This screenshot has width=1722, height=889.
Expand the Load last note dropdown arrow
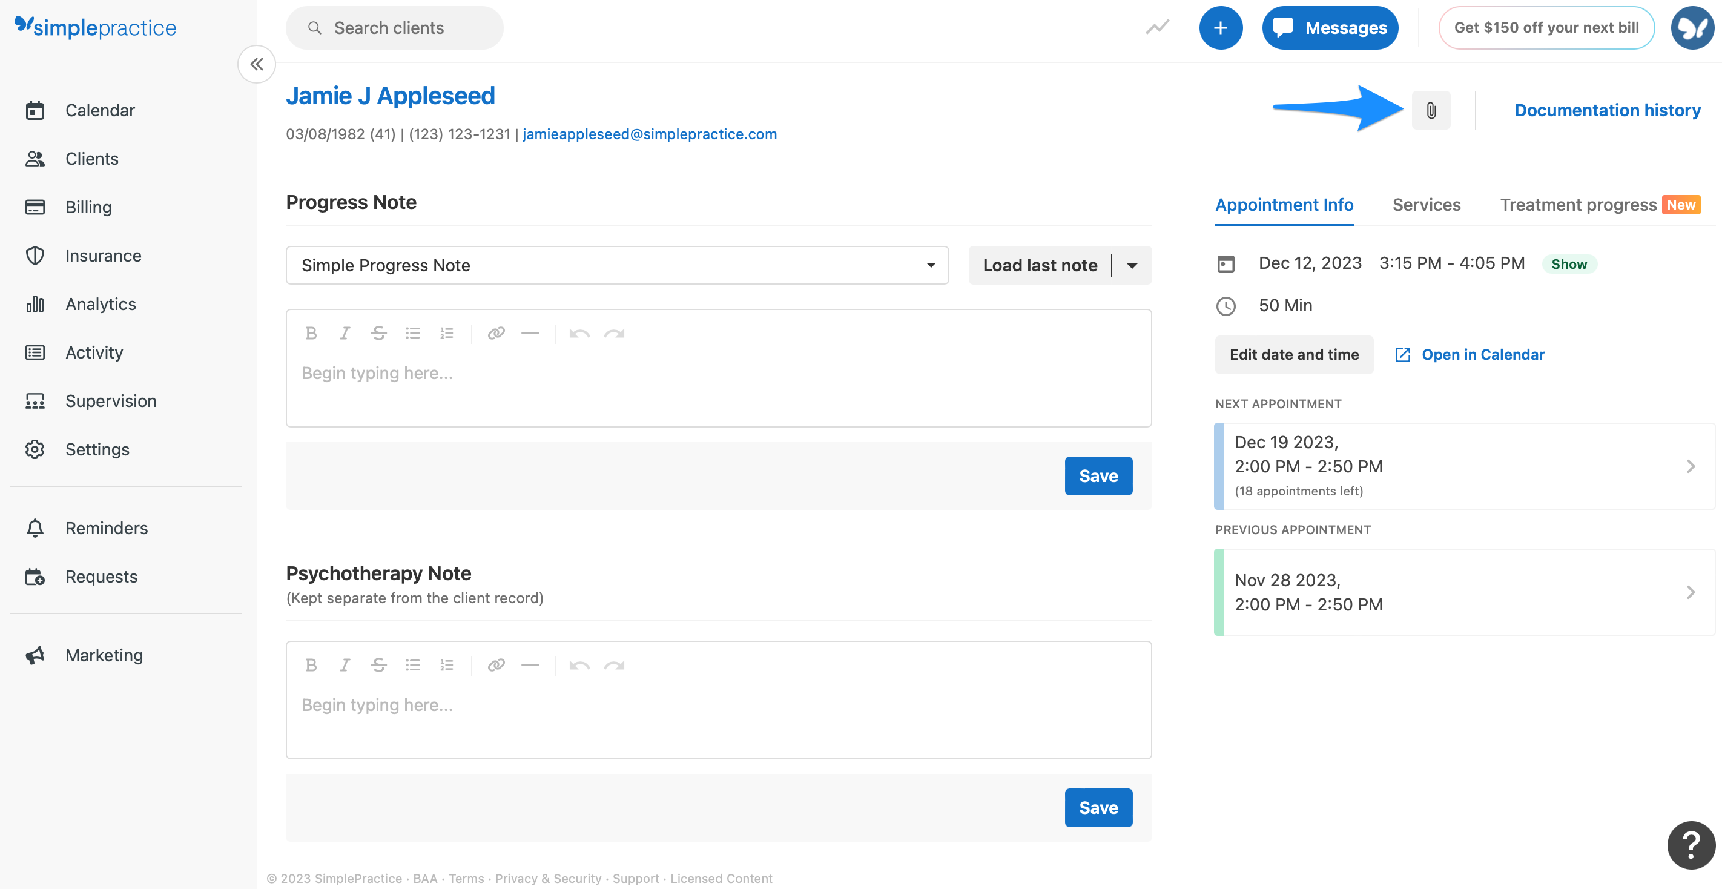[1132, 265]
